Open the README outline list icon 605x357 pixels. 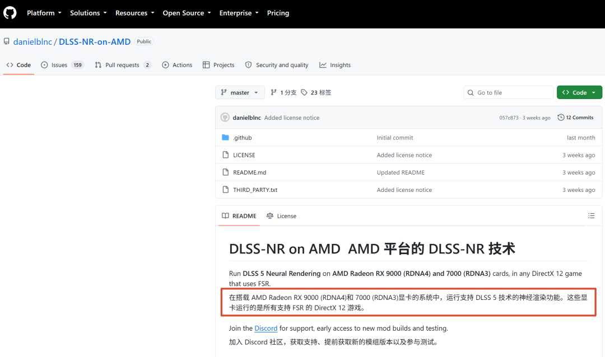pos(591,216)
